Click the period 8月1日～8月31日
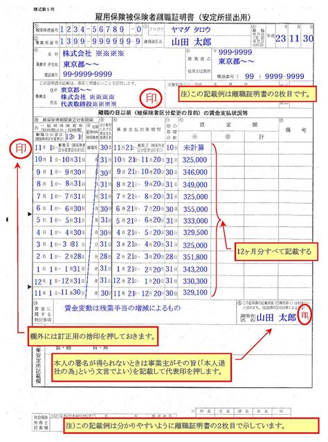The width and height of the screenshot is (328, 442). tap(60, 184)
